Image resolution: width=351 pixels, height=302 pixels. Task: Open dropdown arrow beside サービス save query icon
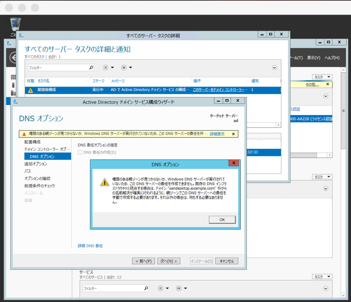pyautogui.click(x=185, y=288)
